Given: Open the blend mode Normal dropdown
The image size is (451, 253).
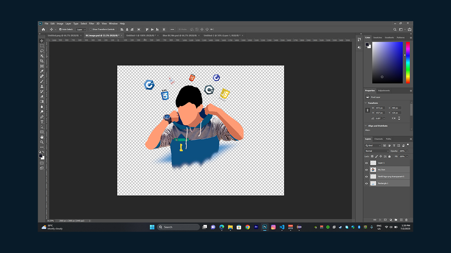Looking at the screenshot, I should point(377,151).
